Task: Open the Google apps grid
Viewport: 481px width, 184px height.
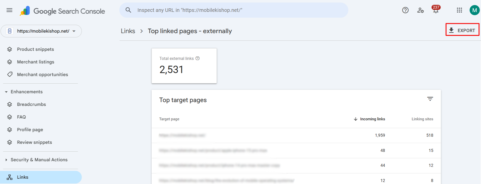Action: (459, 10)
